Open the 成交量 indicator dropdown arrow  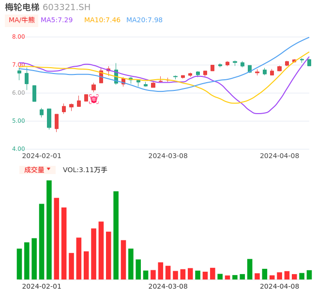(x=48, y=169)
